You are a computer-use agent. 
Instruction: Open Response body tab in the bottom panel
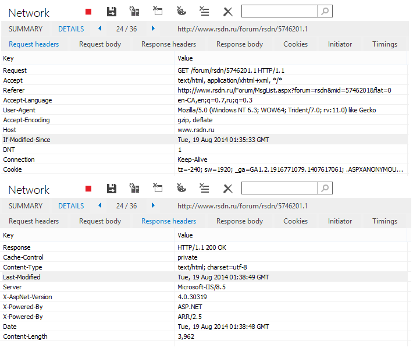pos(240,221)
